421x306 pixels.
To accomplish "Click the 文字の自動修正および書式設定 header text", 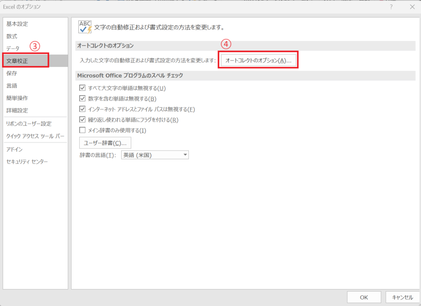I will point(159,28).
